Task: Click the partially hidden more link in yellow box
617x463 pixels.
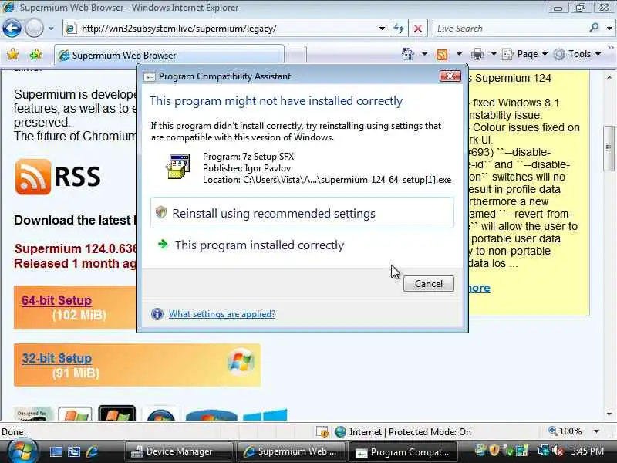Action: coord(479,288)
